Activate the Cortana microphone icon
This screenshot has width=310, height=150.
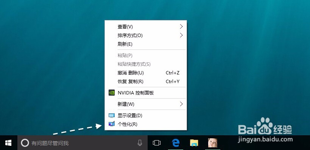point(140,143)
